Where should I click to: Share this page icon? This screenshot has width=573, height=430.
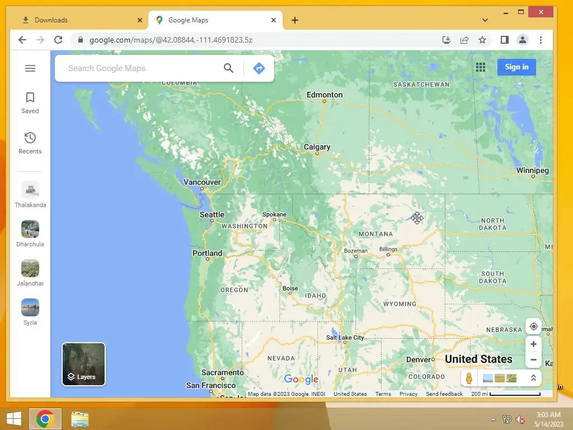(464, 40)
